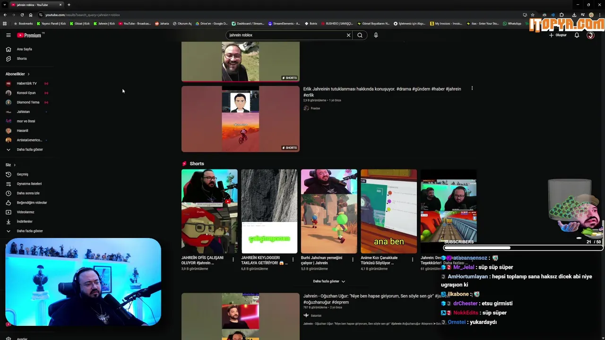The image size is (605, 340).
Task: Open the browser tab list dropdown arrow
Action: click(x=4, y=5)
